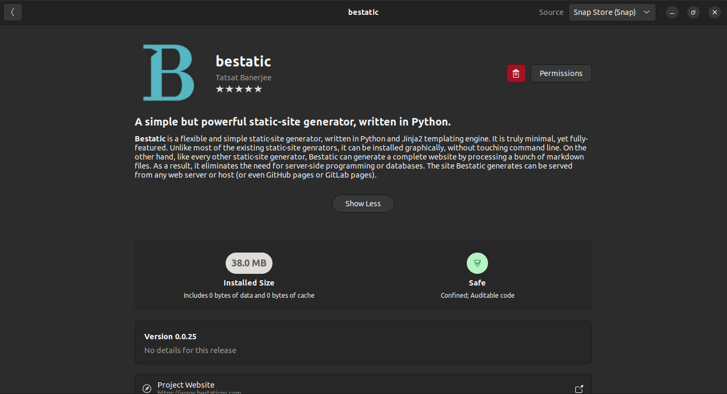Click the static-site generator summary headline
Viewport: 727px width, 394px height.
[293, 122]
